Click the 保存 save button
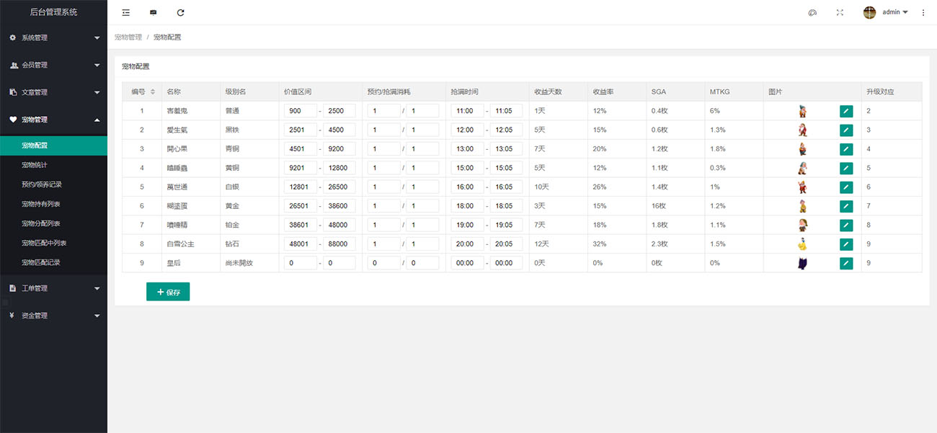 tap(168, 292)
